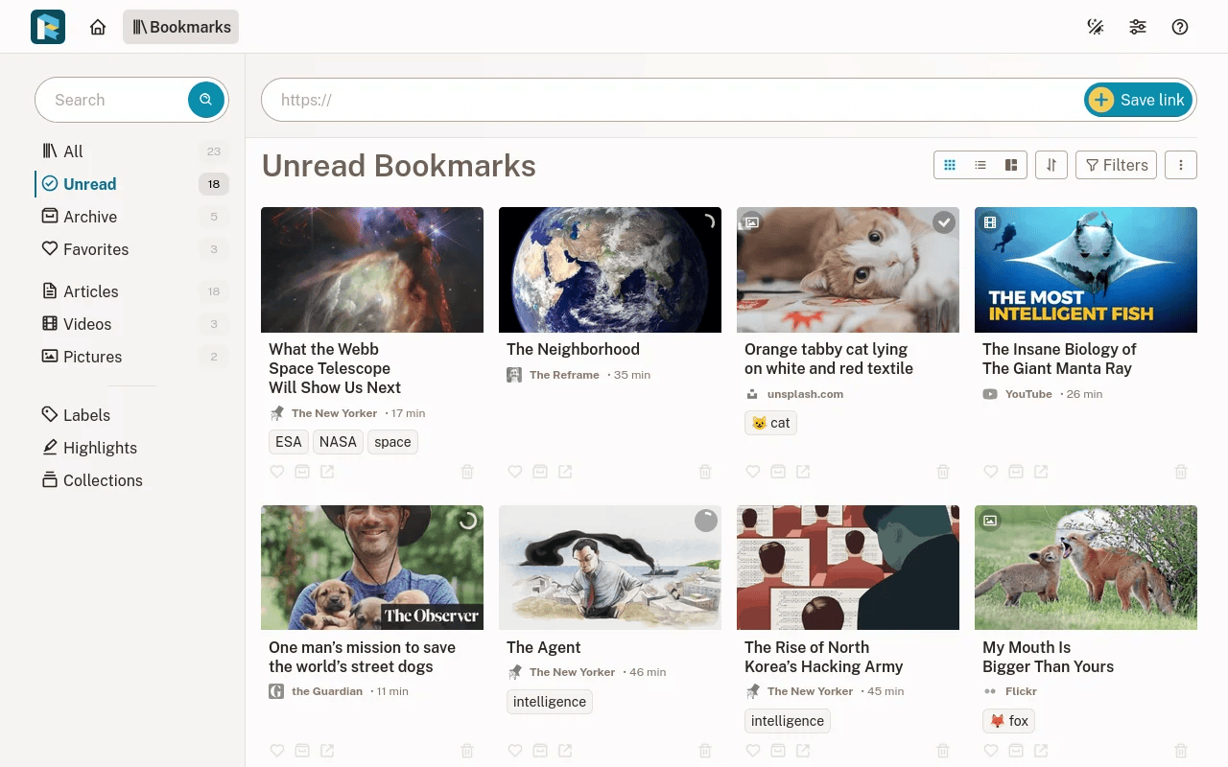Archive the Giant Manta Ray bookmark
The width and height of the screenshot is (1228, 767).
[x=1016, y=472]
